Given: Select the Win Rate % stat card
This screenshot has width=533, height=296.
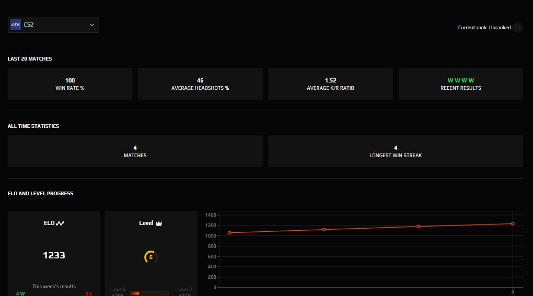Looking at the screenshot, I should pos(70,84).
